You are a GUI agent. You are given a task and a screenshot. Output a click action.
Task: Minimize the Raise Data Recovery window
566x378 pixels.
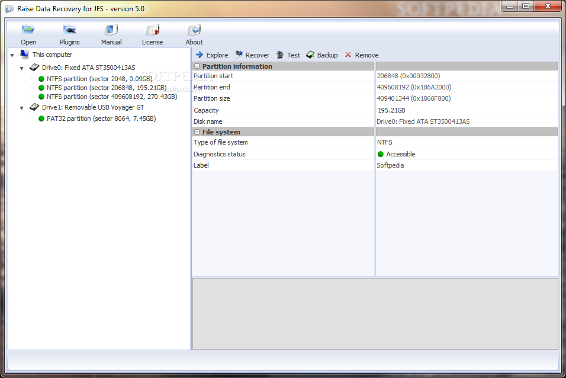[x=510, y=6]
